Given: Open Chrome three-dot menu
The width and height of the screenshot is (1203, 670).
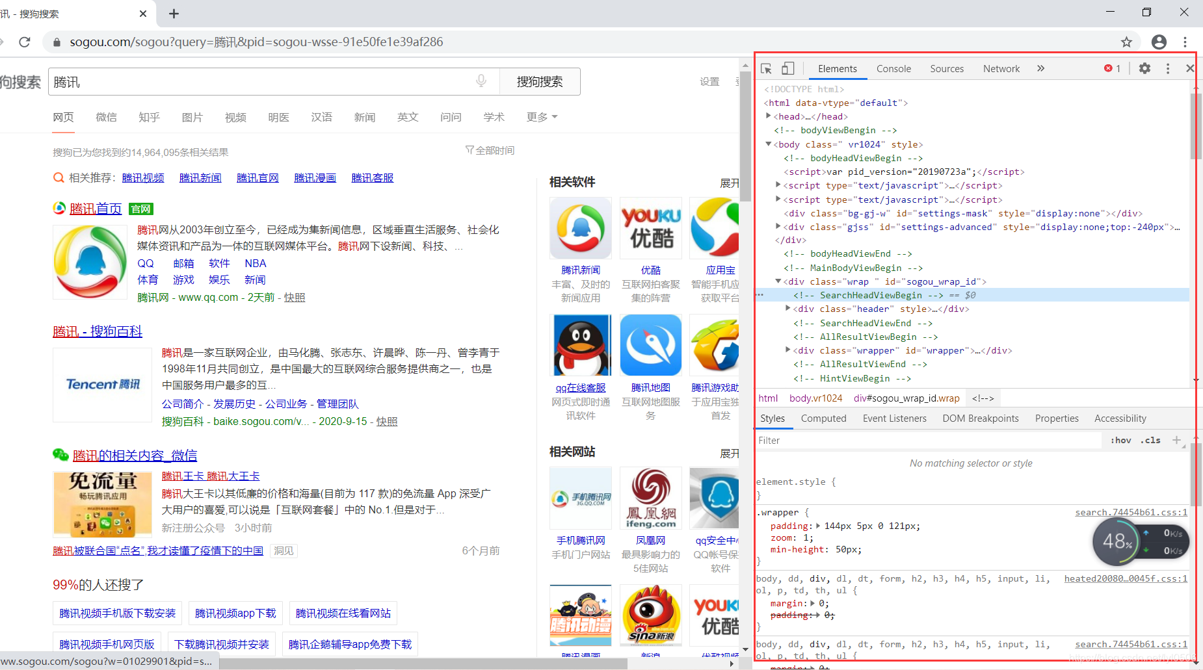Looking at the screenshot, I should [1185, 42].
